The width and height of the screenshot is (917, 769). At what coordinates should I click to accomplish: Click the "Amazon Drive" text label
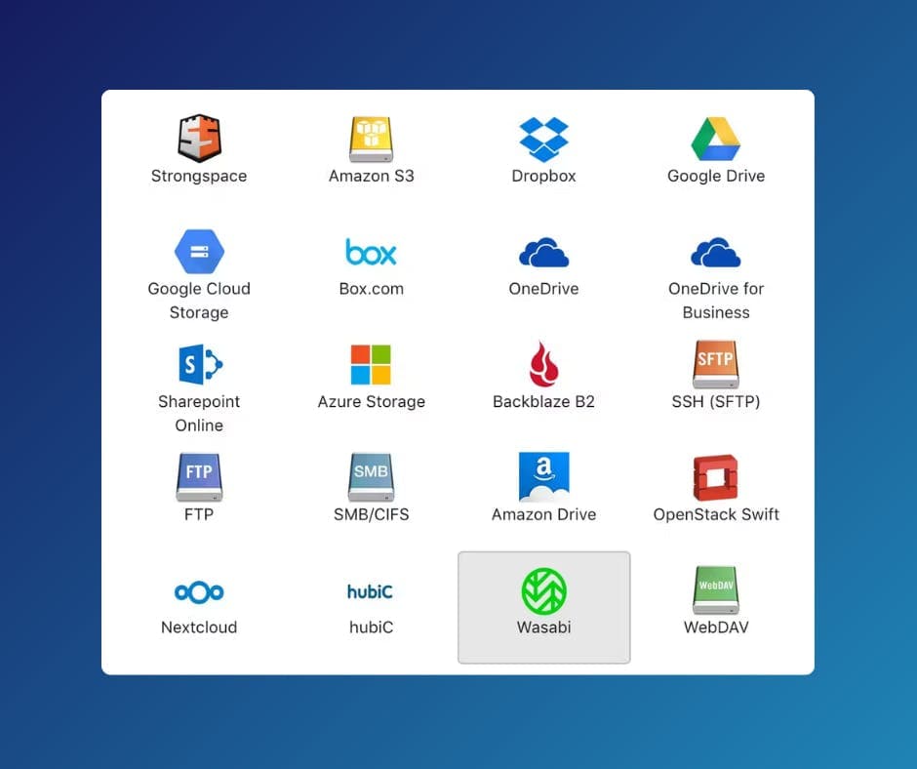coord(544,515)
